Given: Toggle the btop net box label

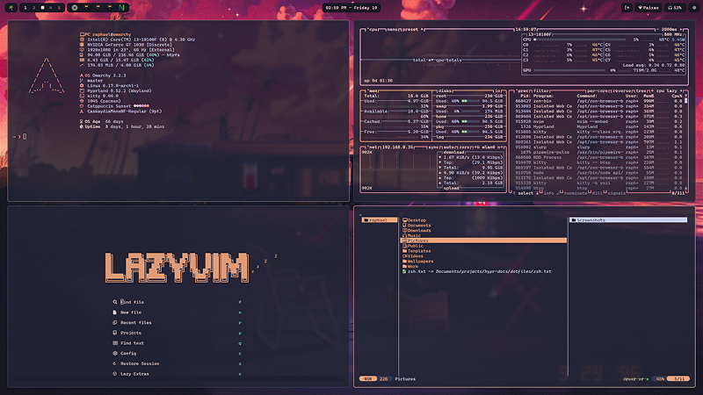Looking at the screenshot, I should [373, 147].
